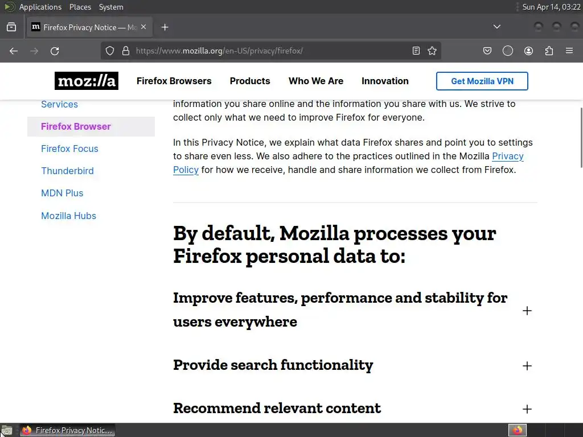583x437 pixels.
Task: Open the Firefox account icon
Action: 528,51
